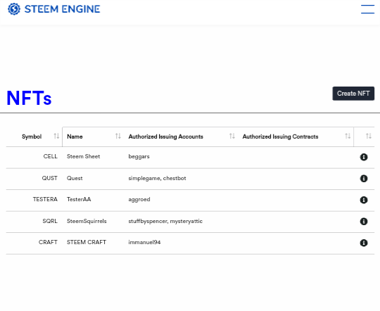Click the Create NFT button
Screen dimensions: 380x311
(x=353, y=94)
